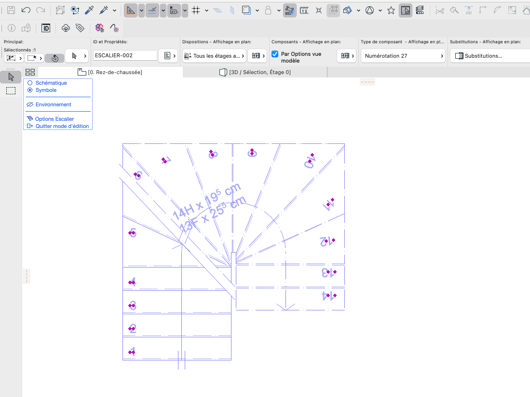Click the four-square tab overview icon
This screenshot has width=530, height=397.
click(30, 72)
